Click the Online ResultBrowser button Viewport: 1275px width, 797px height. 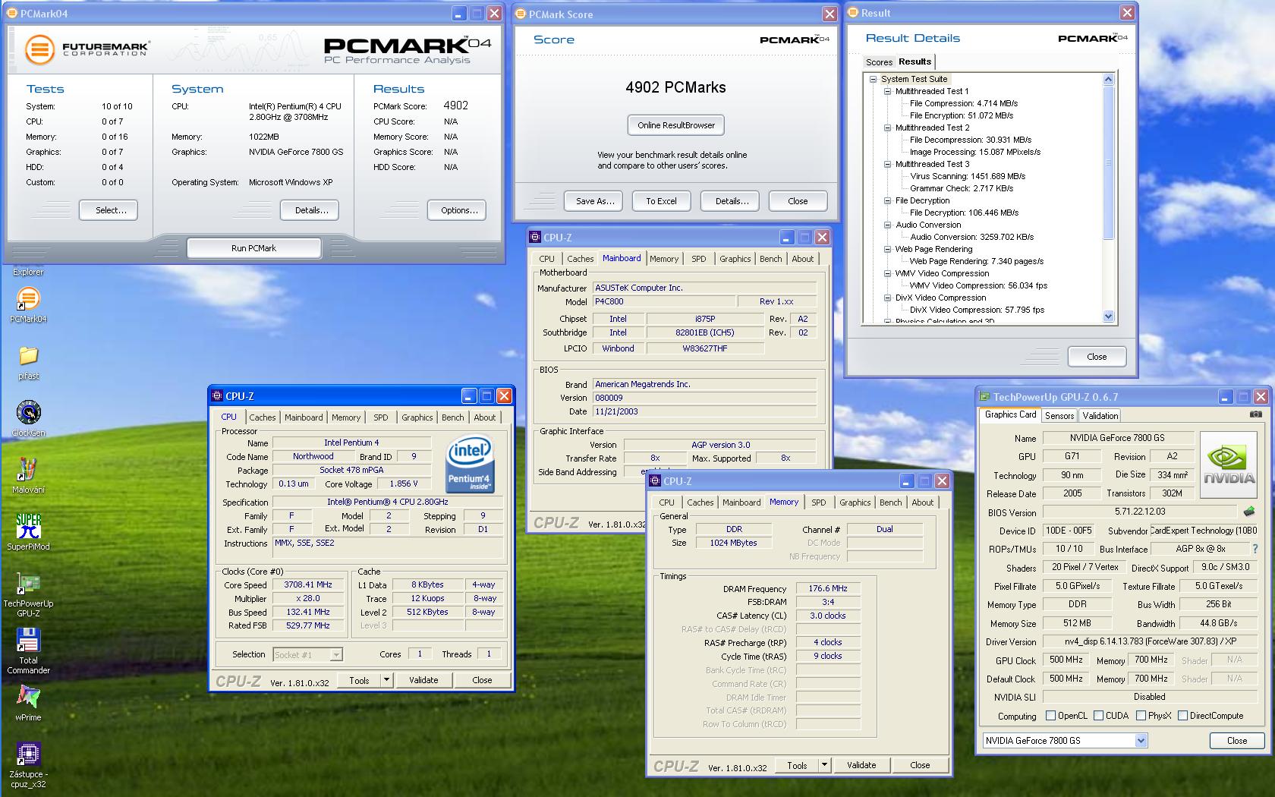click(676, 125)
